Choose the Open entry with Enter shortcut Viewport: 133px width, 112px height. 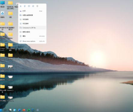tap(32, 11)
